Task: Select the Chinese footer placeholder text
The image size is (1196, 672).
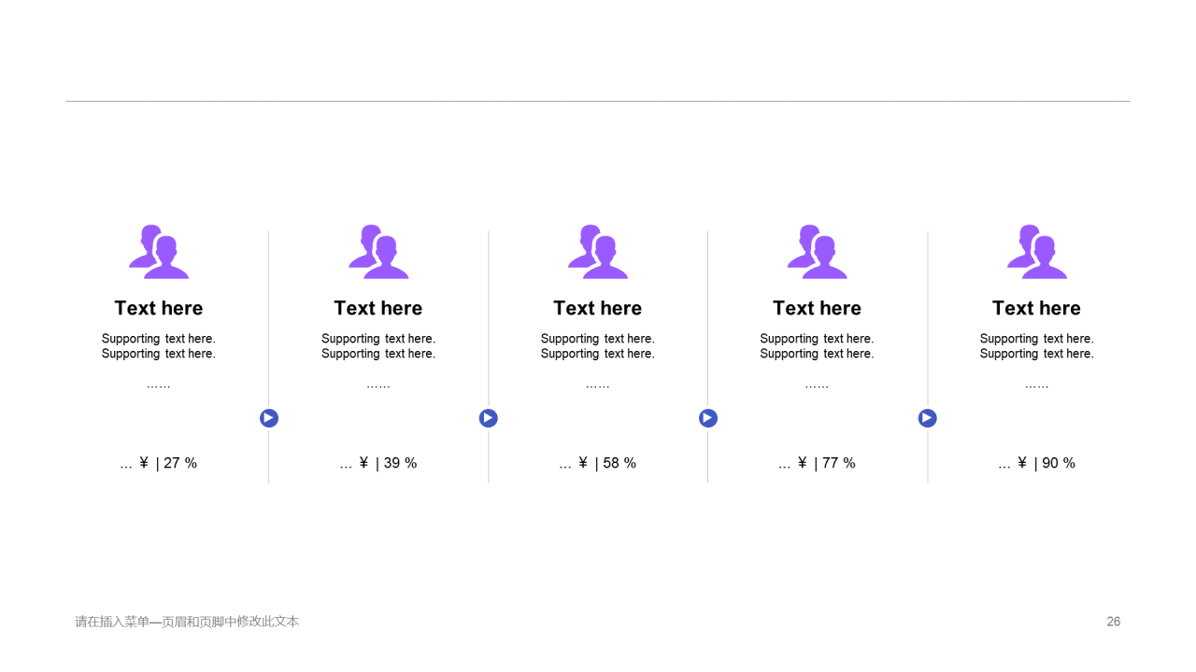Action: (187, 622)
